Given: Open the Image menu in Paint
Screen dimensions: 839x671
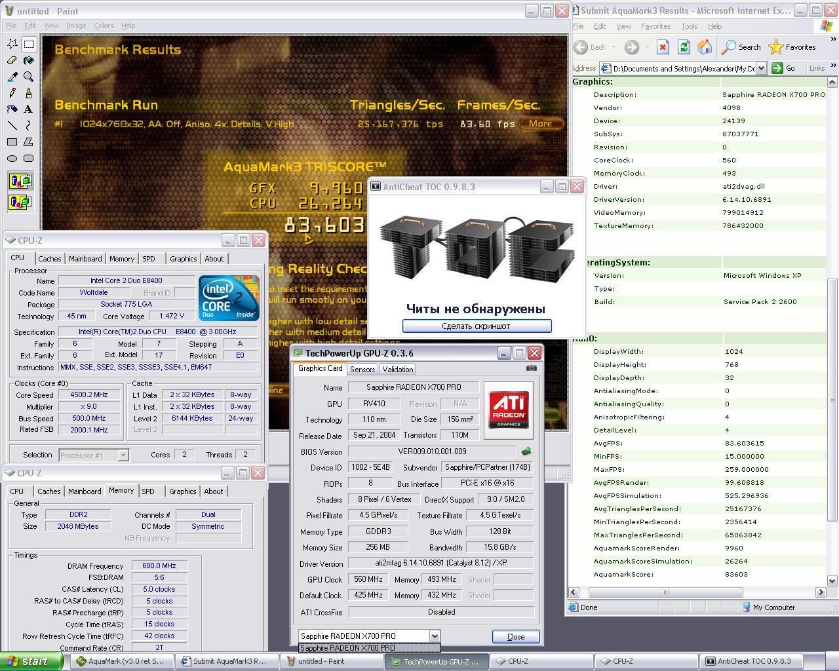Looking at the screenshot, I should (x=76, y=26).
